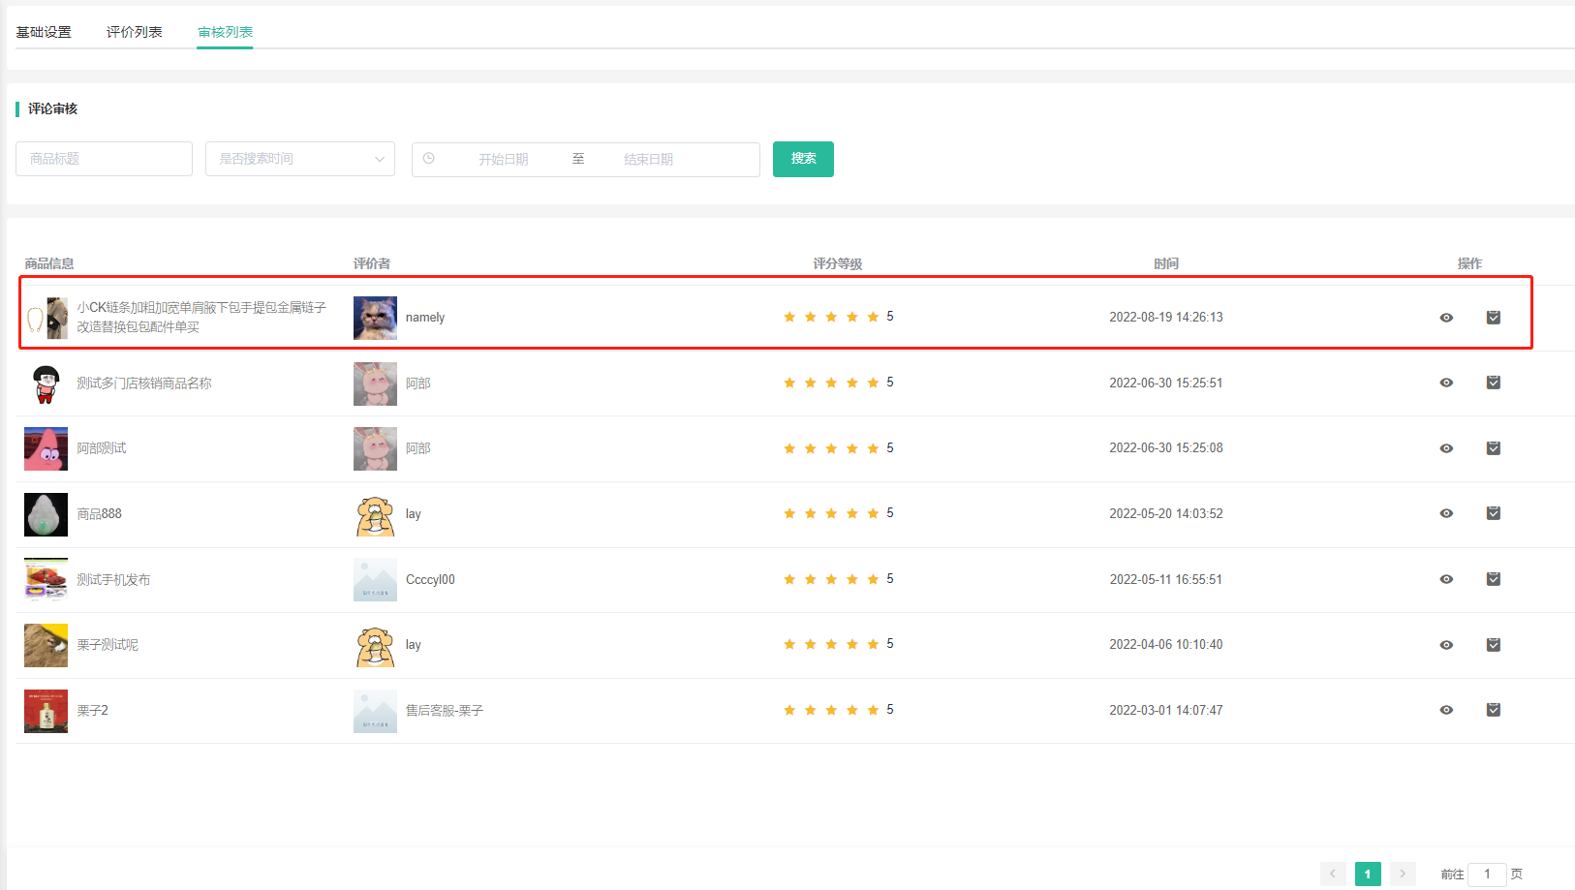
Task: Click the 结束日期 end date field
Action: click(x=648, y=160)
